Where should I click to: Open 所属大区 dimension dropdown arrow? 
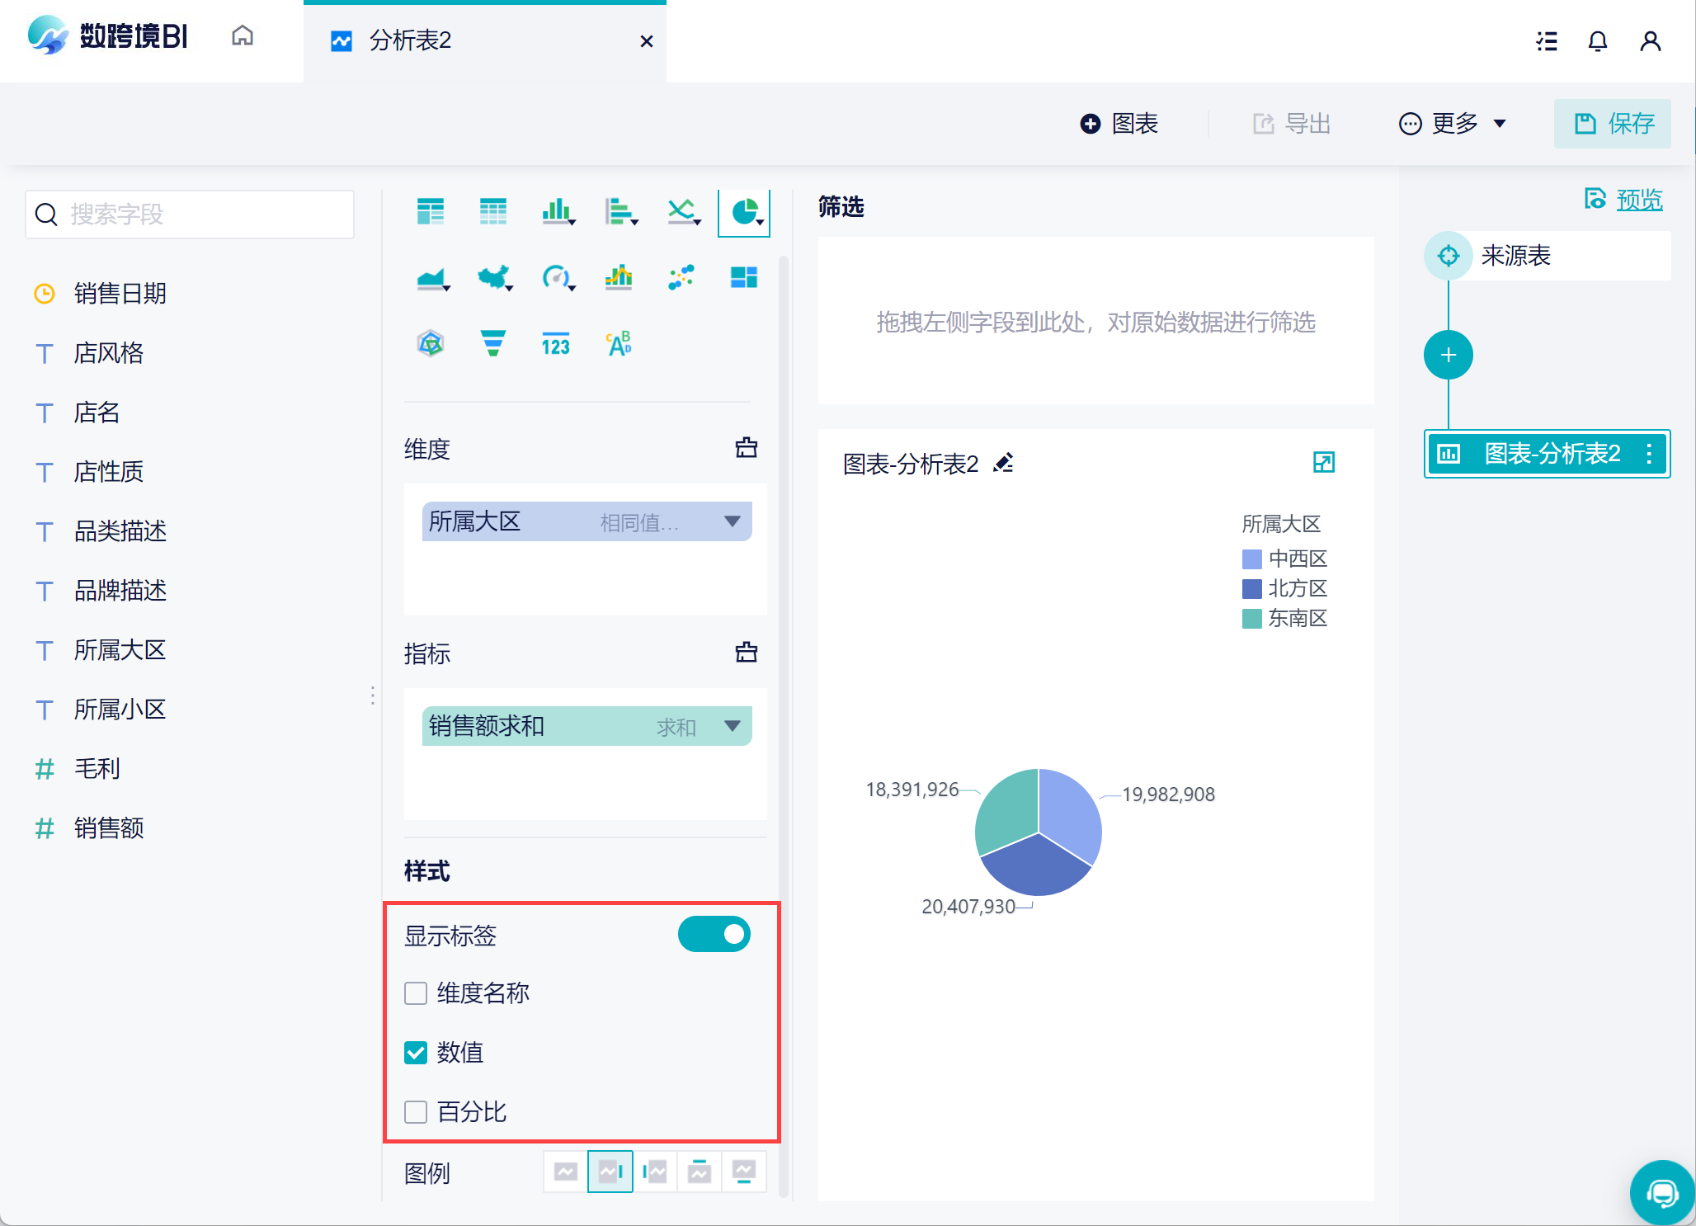pos(732,521)
